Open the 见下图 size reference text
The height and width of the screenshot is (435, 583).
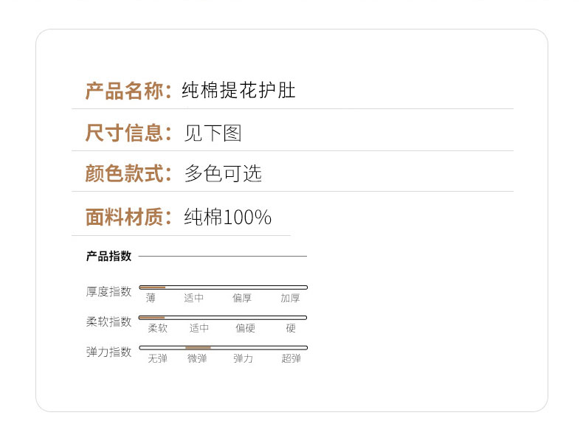coord(213,133)
